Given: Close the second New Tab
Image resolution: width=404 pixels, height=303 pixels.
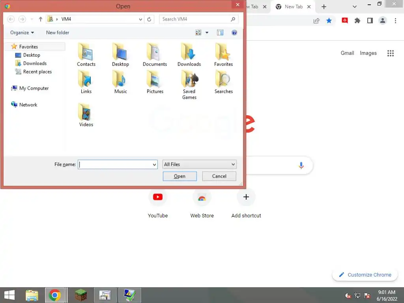Looking at the screenshot, I should 309,7.
